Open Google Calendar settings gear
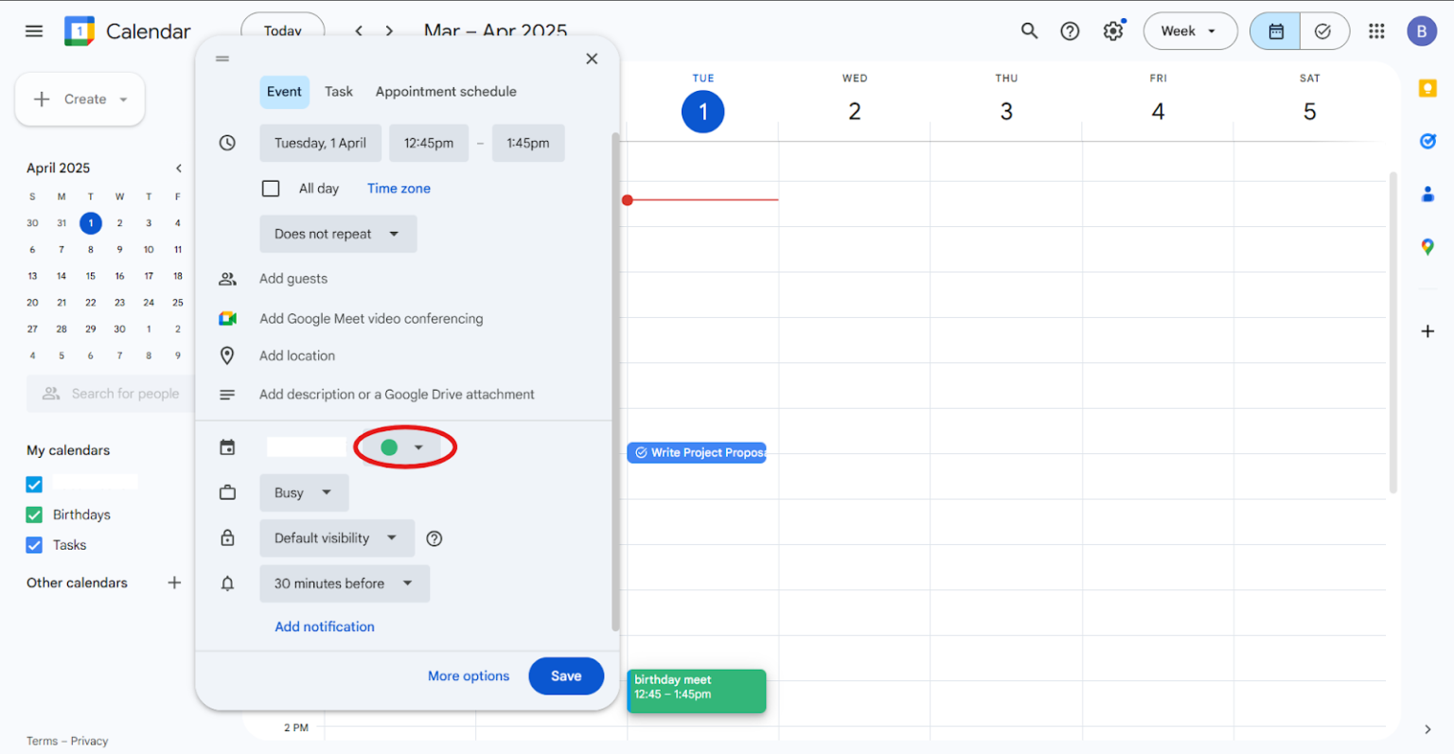The height and width of the screenshot is (754, 1454). 1113,30
